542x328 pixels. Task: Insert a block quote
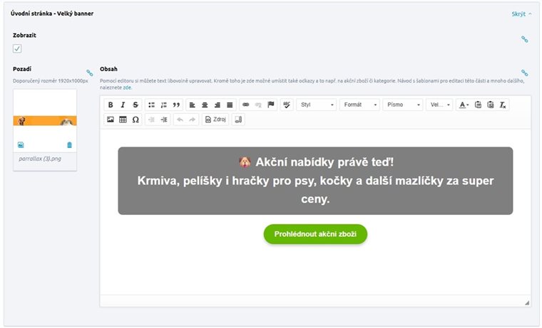point(176,105)
